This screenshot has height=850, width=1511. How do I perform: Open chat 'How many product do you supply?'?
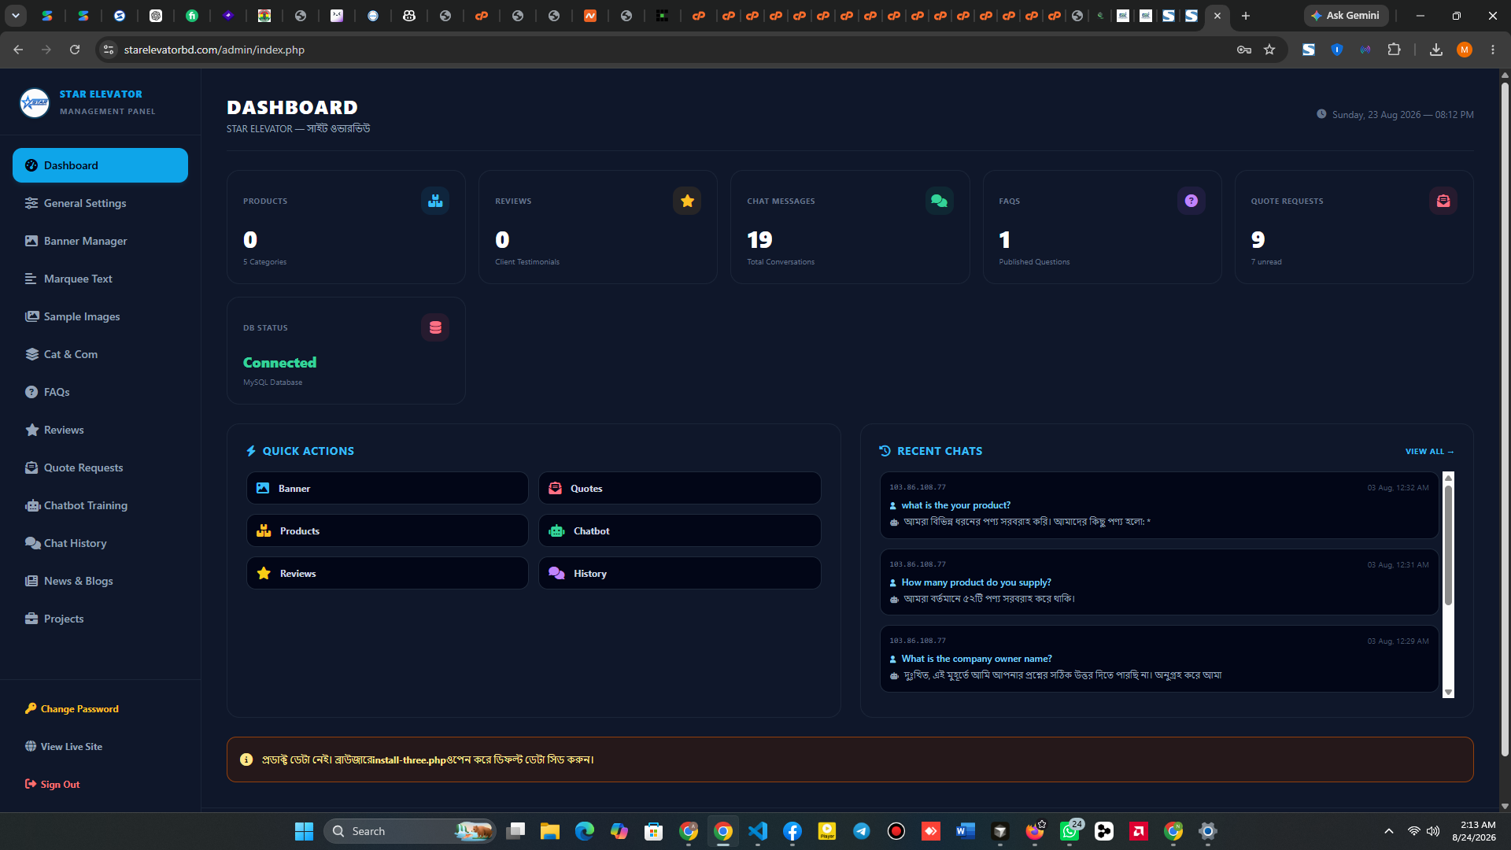coord(1158,582)
